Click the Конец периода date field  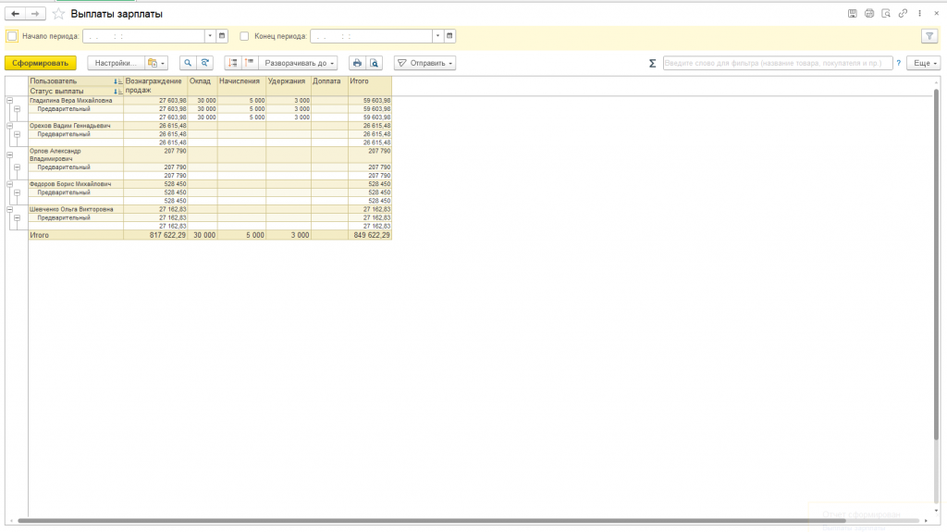[x=372, y=36]
